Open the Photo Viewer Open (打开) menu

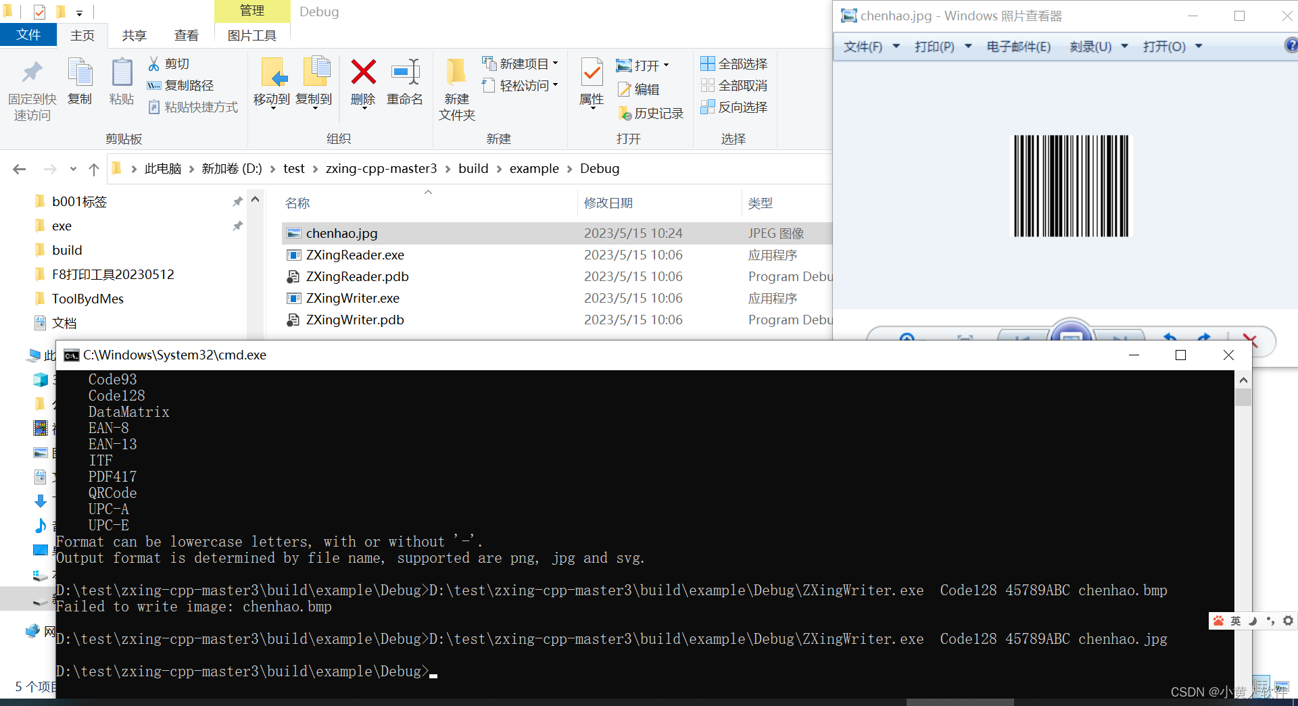pos(1172,46)
